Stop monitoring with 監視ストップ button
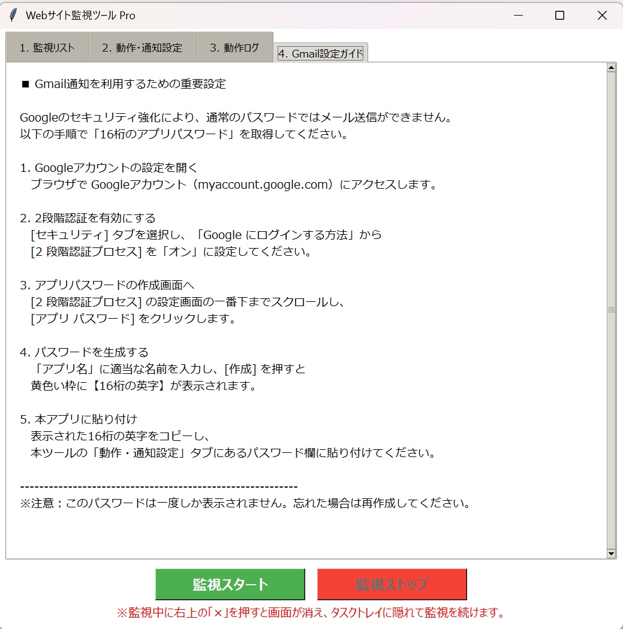This screenshot has width=623, height=629. point(392,584)
